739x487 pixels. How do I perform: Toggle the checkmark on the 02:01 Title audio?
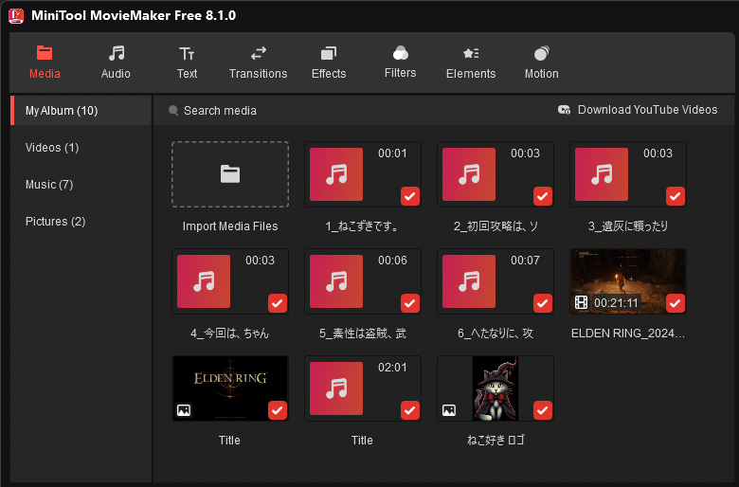click(x=410, y=410)
